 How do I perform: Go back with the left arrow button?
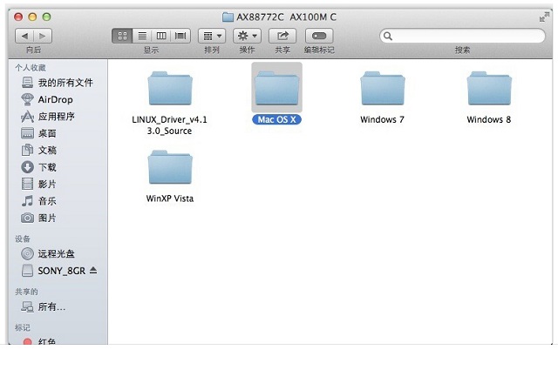pos(24,36)
